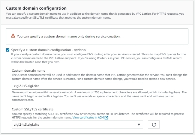The height and width of the screenshot is (135, 195).
Task: Click the dropdown caret on the certificate selector
Action: pos(139,124)
